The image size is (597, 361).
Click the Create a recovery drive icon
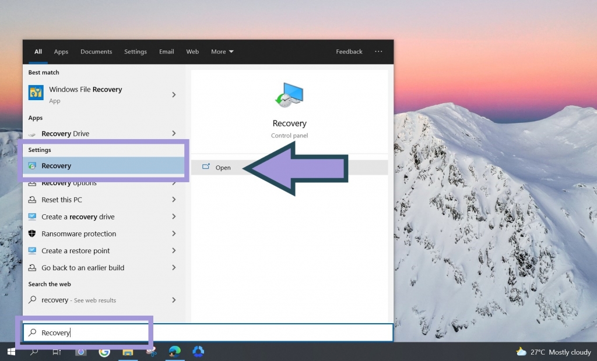32,217
